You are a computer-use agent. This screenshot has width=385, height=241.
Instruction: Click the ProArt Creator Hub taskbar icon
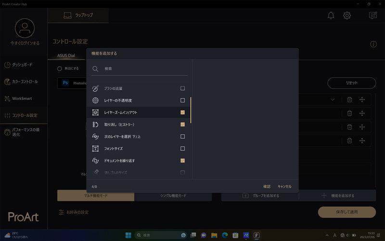coord(257,235)
